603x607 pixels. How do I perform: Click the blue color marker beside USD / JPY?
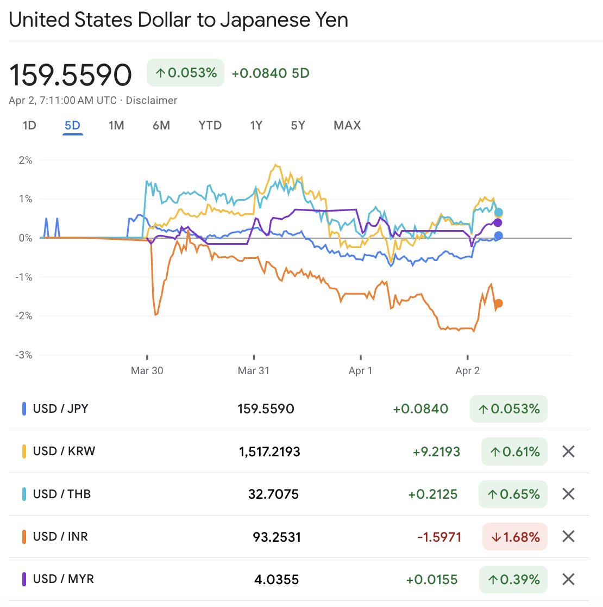pos(24,408)
